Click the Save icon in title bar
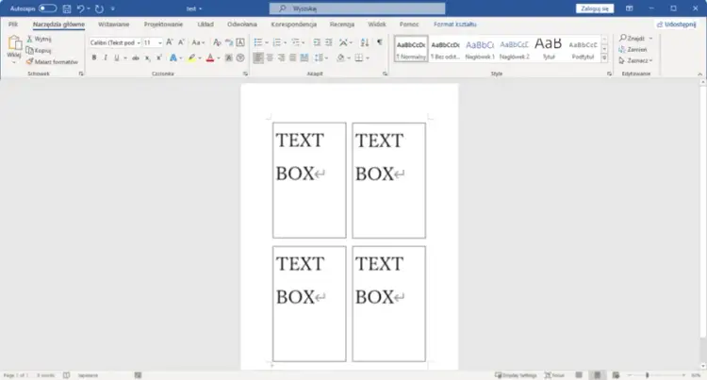707x380 pixels. (x=66, y=8)
